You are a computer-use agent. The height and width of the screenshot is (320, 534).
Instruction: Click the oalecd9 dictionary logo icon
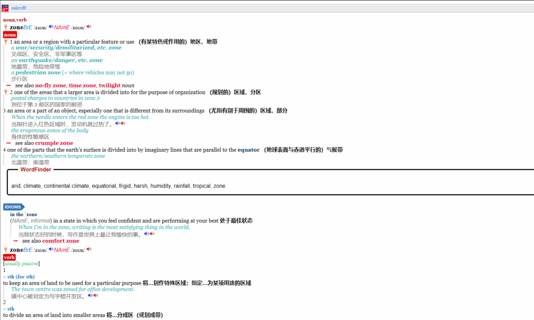click(x=5, y=8)
